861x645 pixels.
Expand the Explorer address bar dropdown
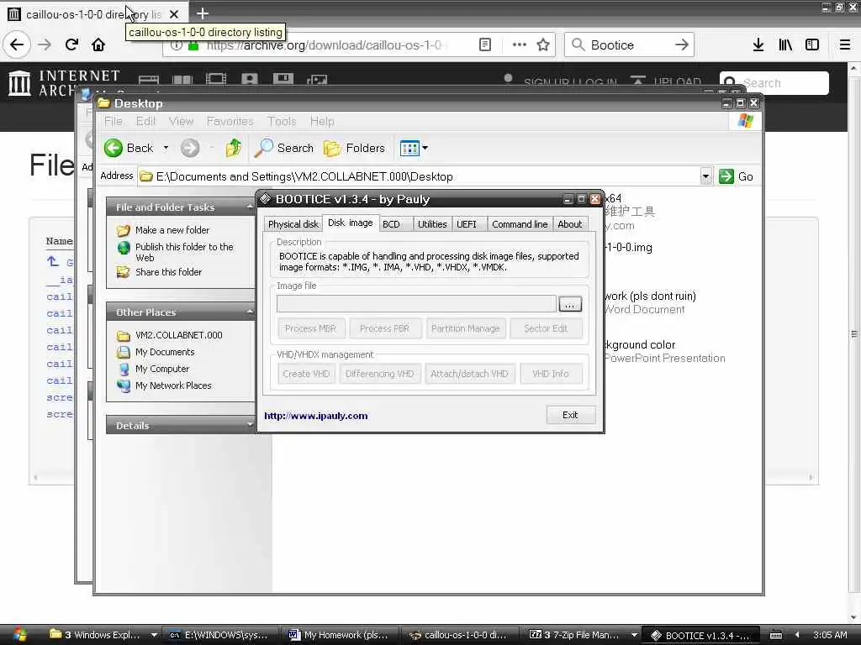[705, 176]
